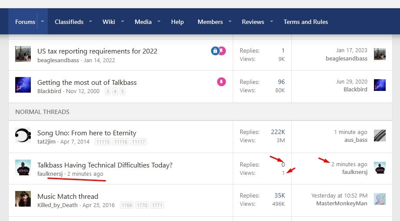Go to page 1771 of Music Match
400x221 pixels.
tap(157, 205)
